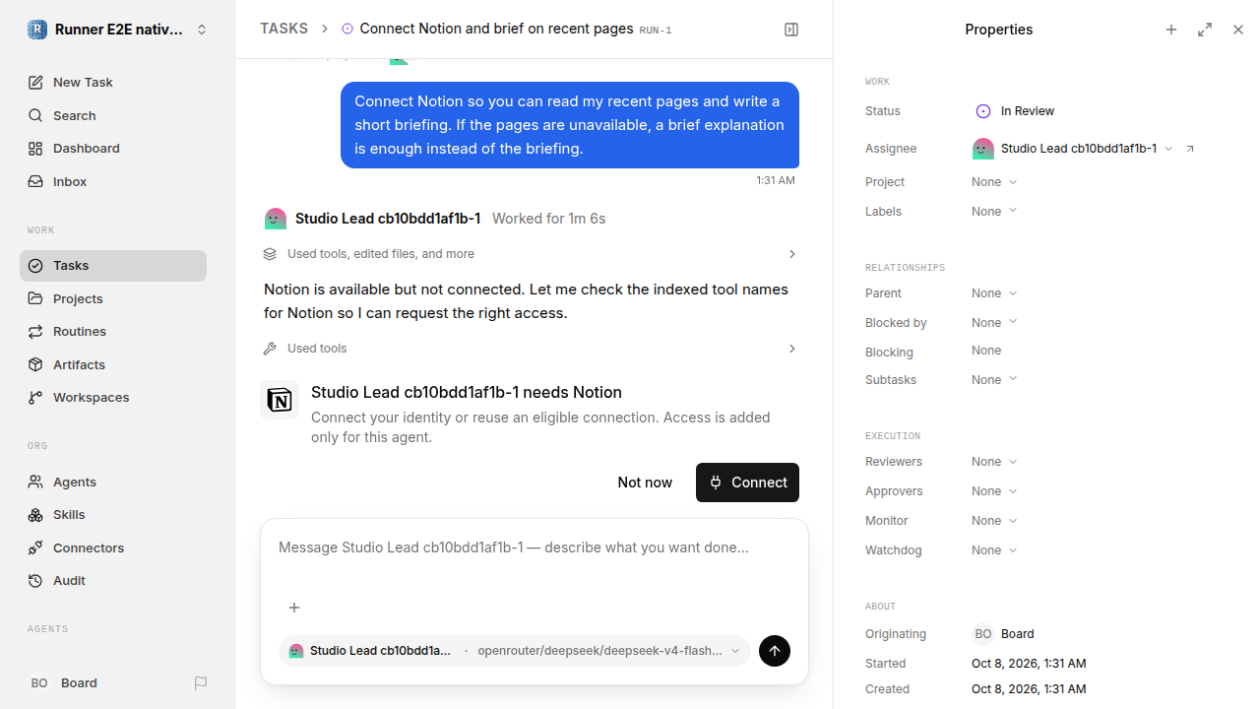
Task: Expand 'Used tools, edited files, and more'
Action: tap(530, 254)
